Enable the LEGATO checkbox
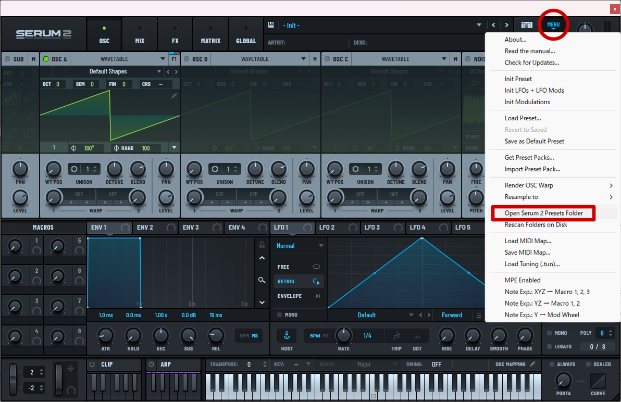Image resolution: width=621 pixels, height=402 pixels. (x=549, y=347)
